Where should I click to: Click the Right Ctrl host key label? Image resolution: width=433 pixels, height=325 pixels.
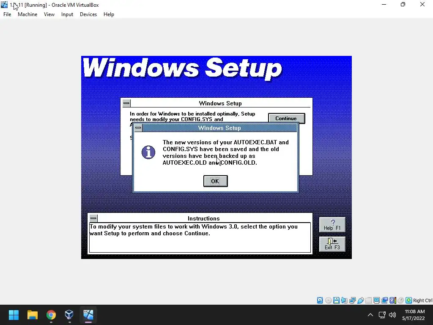click(x=423, y=300)
